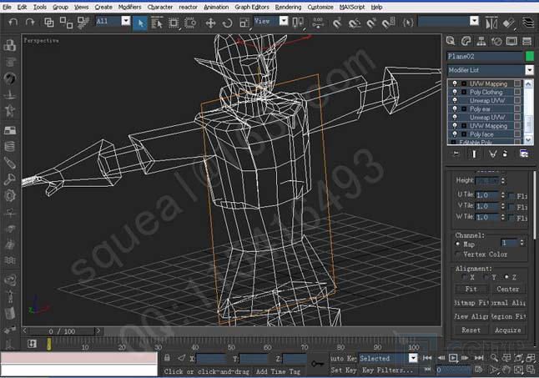539x378 pixels.
Task: Click the modifier stack scrollbar down arrow
Action: [528, 140]
